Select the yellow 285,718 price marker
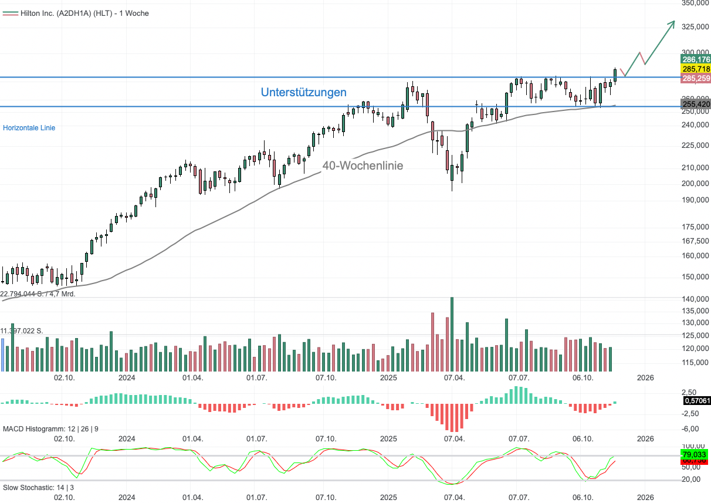The width and height of the screenshot is (711, 503). (695, 68)
